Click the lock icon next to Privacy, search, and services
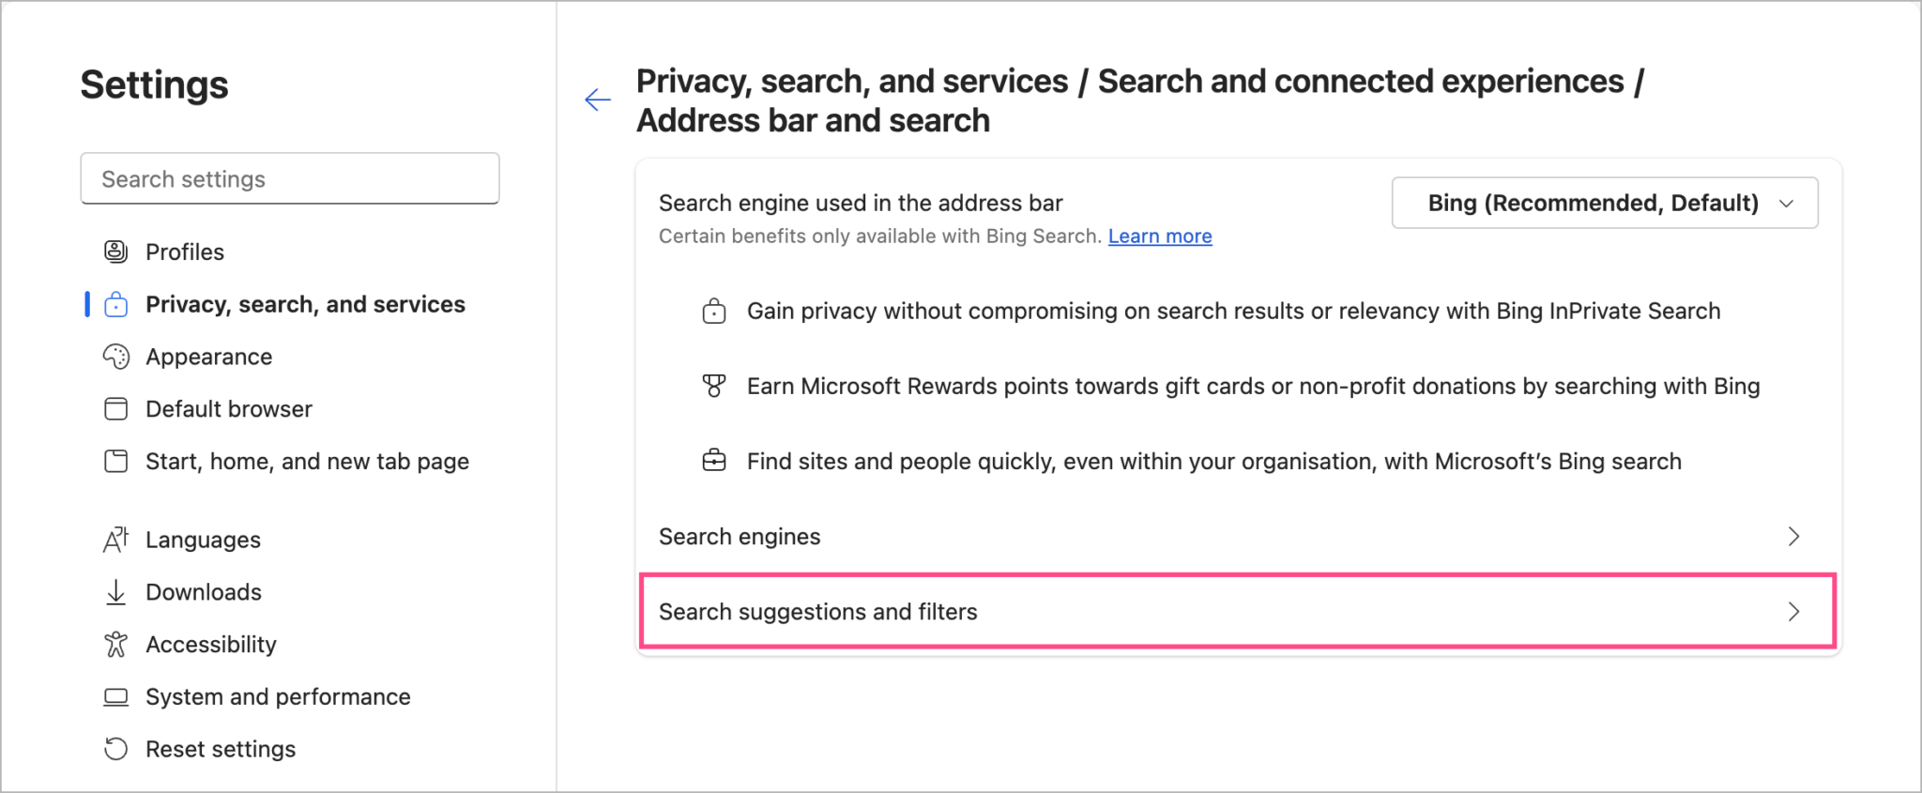This screenshot has height=793, width=1922. tap(115, 304)
